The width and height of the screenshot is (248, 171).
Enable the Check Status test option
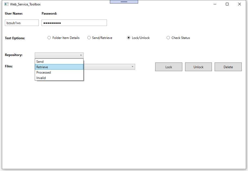pyautogui.click(x=168, y=38)
